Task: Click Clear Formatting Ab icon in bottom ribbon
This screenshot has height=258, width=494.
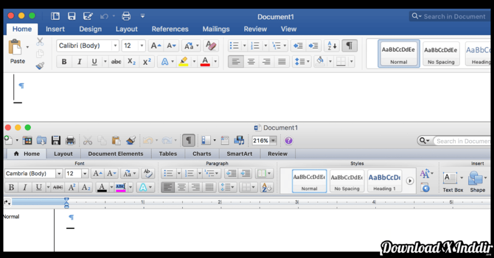Action: [x=148, y=173]
